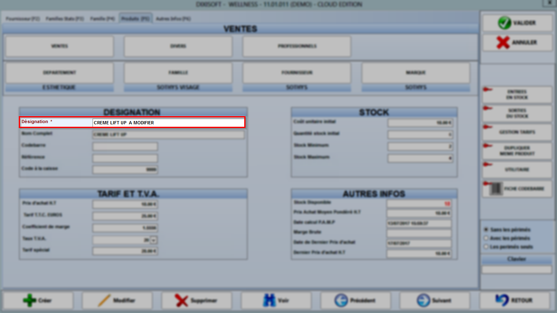Click the Coût unitaire initial field
557x313 pixels.
tap(420, 123)
